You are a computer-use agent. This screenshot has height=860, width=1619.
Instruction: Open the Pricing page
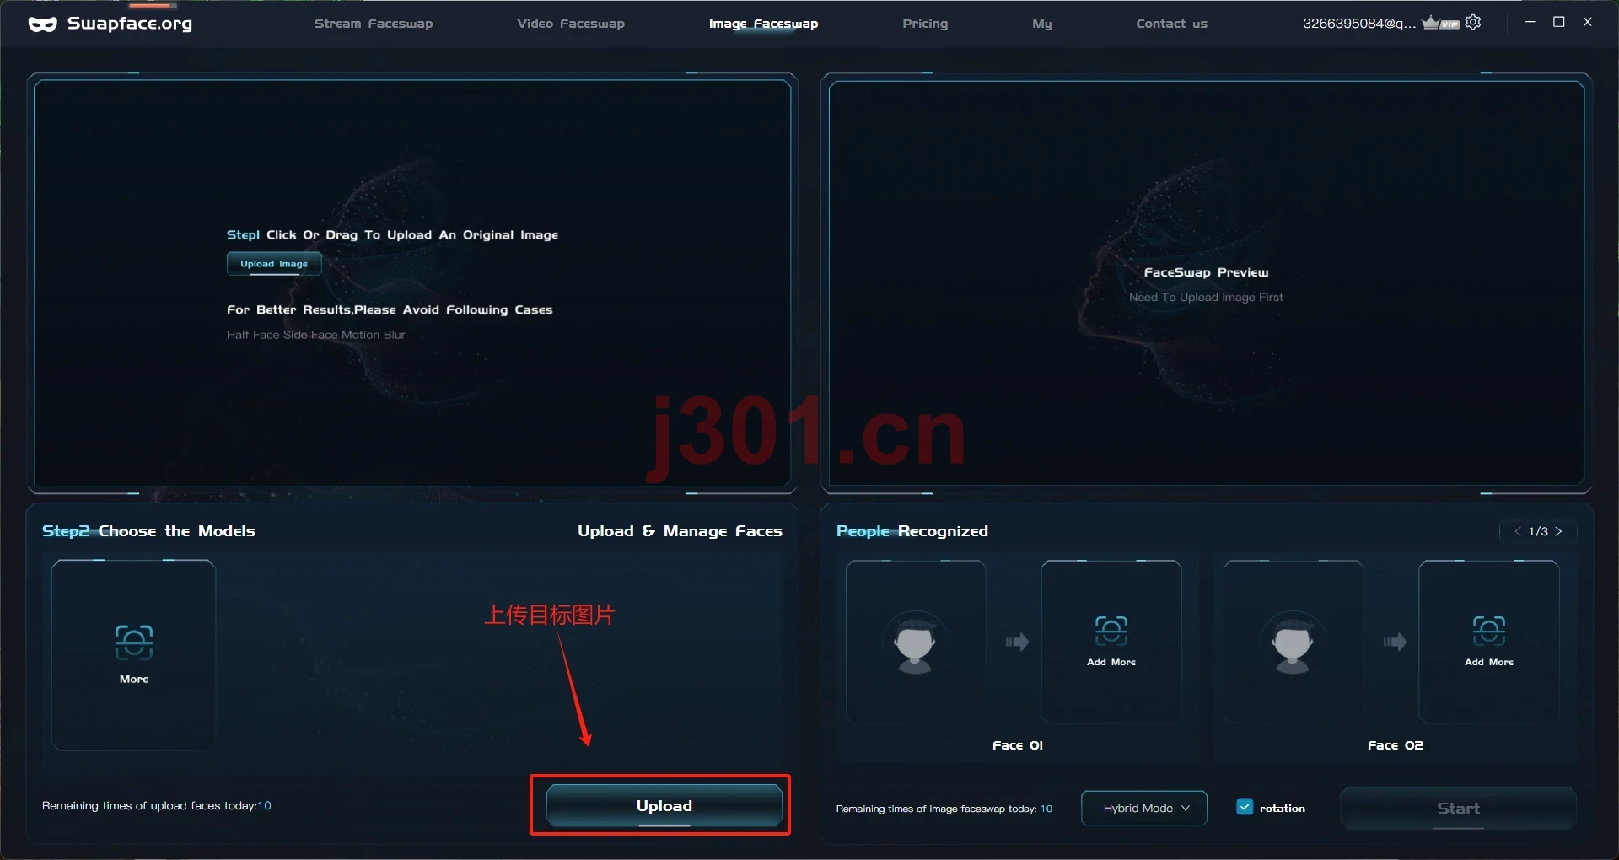pyautogui.click(x=925, y=24)
